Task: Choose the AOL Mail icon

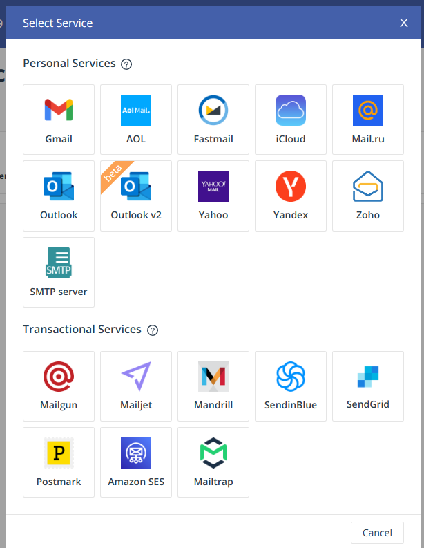Action: pyautogui.click(x=136, y=110)
